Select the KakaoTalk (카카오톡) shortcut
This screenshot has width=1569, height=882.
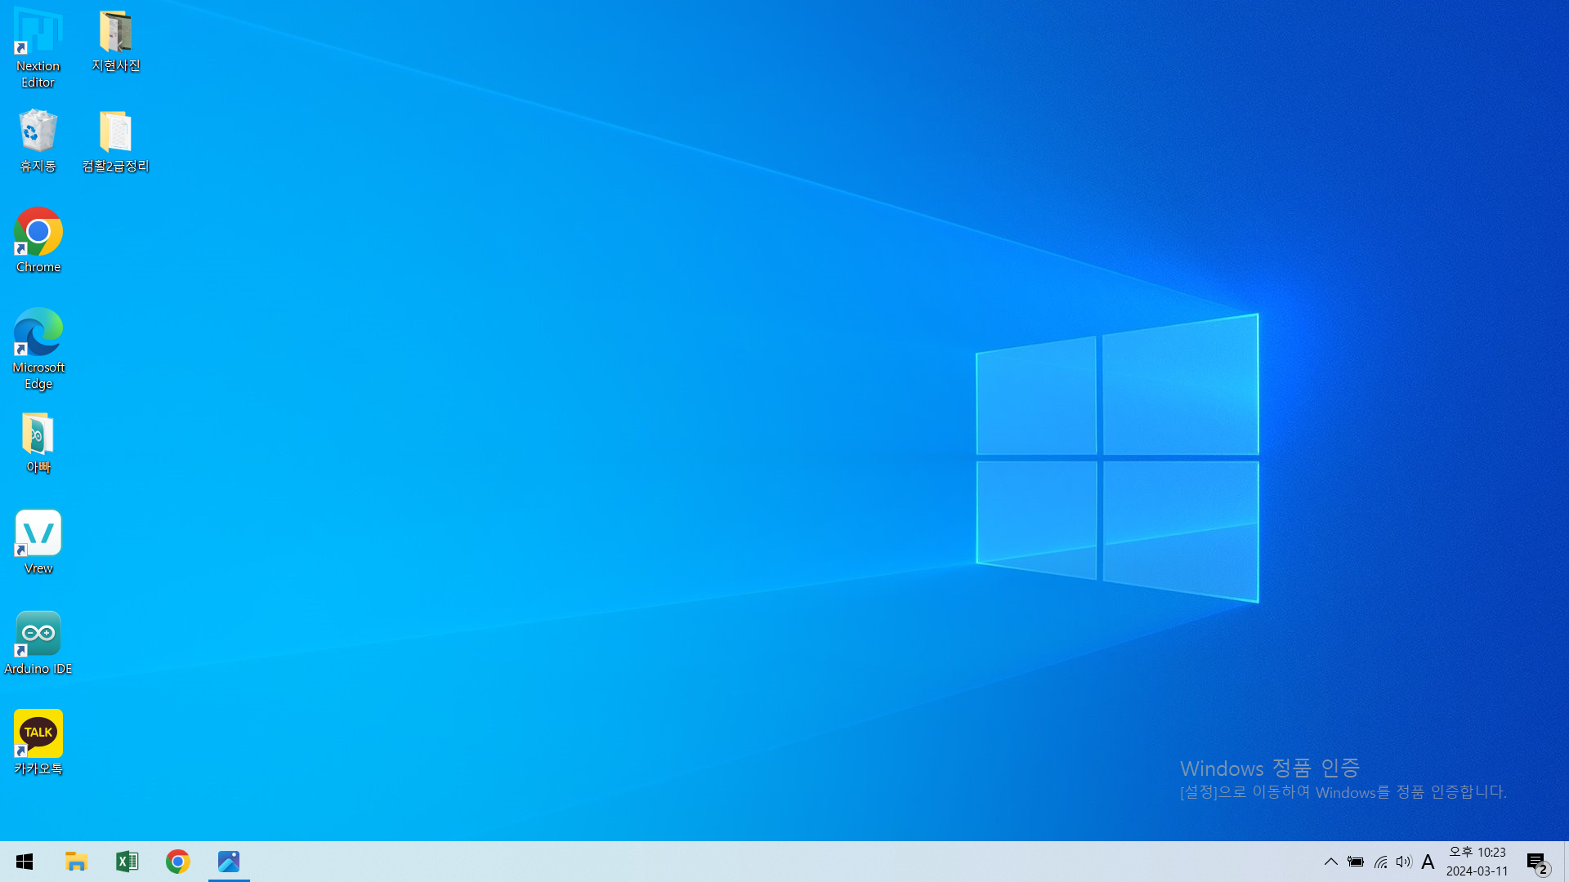(x=38, y=742)
